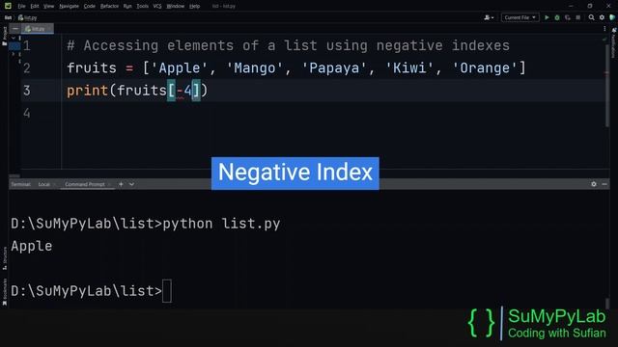Open the Bookmarks tool window stripe button
618x347 pixels.
tap(4, 292)
